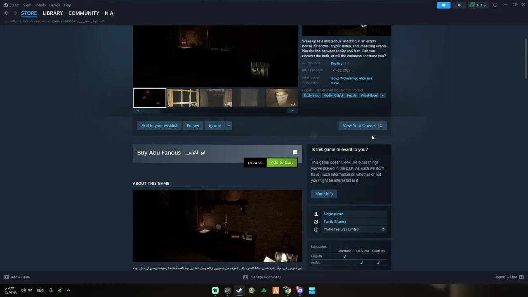Click the Profile Features Limited info icon
The height and width of the screenshot is (297, 528).
(316, 229)
